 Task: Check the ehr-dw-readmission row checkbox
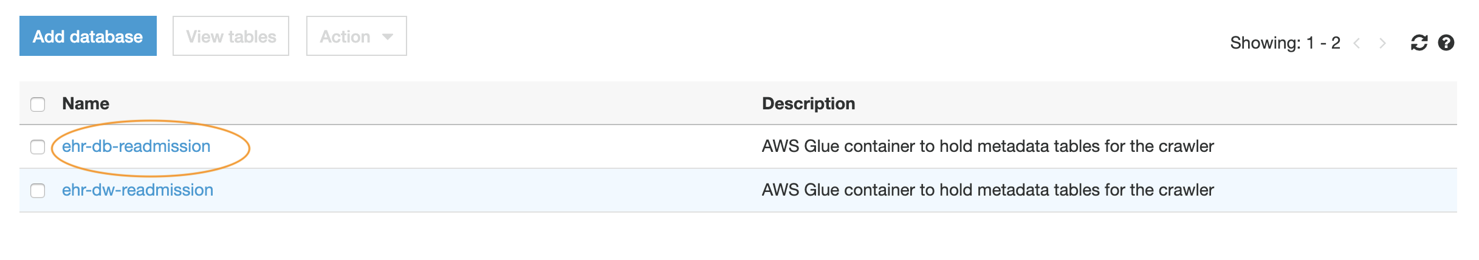click(38, 191)
